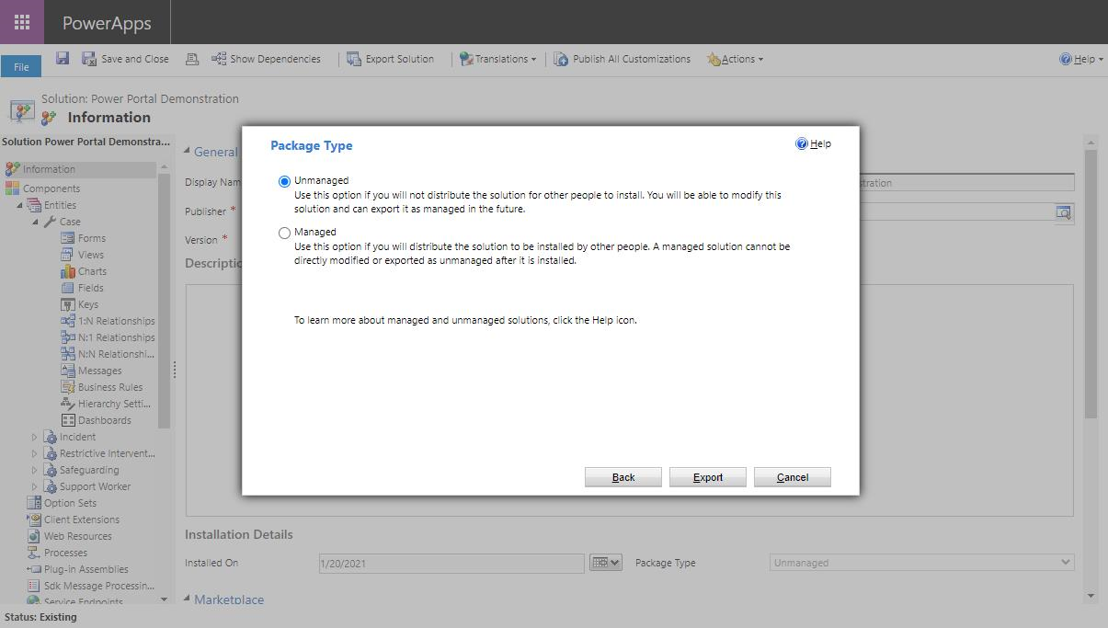Open the File menu
Viewport: 1108px width, 628px height.
pyautogui.click(x=21, y=66)
